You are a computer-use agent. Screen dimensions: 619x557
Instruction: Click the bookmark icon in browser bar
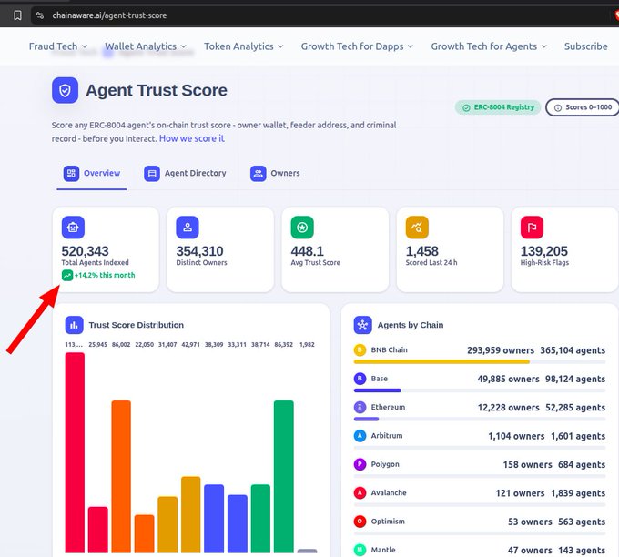(17, 15)
